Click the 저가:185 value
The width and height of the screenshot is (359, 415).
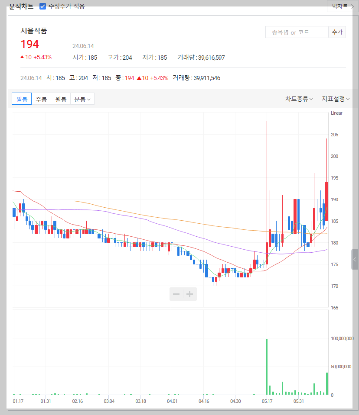pos(155,58)
